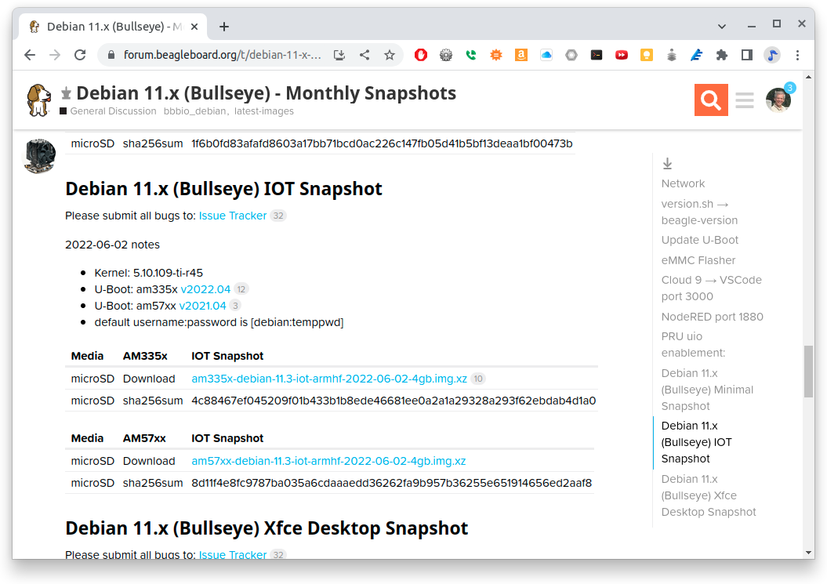The image size is (827, 584).
Task: Open the forum search with the orange magnifier
Action: pos(710,100)
